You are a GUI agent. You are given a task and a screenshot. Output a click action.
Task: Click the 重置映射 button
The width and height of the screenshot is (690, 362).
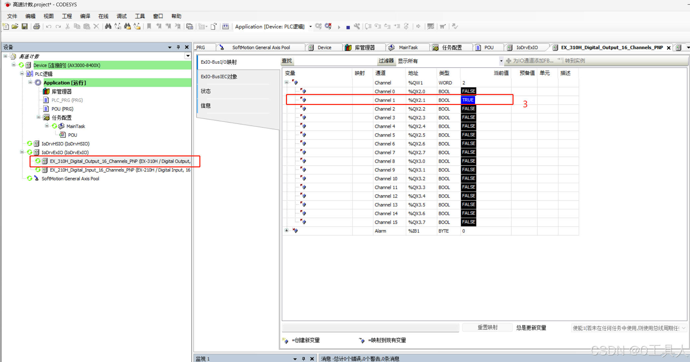click(487, 327)
